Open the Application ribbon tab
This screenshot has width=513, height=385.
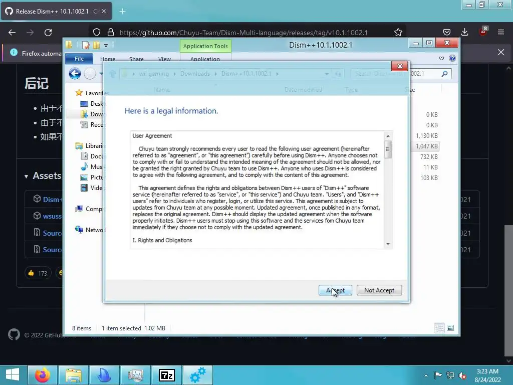pyautogui.click(x=205, y=59)
